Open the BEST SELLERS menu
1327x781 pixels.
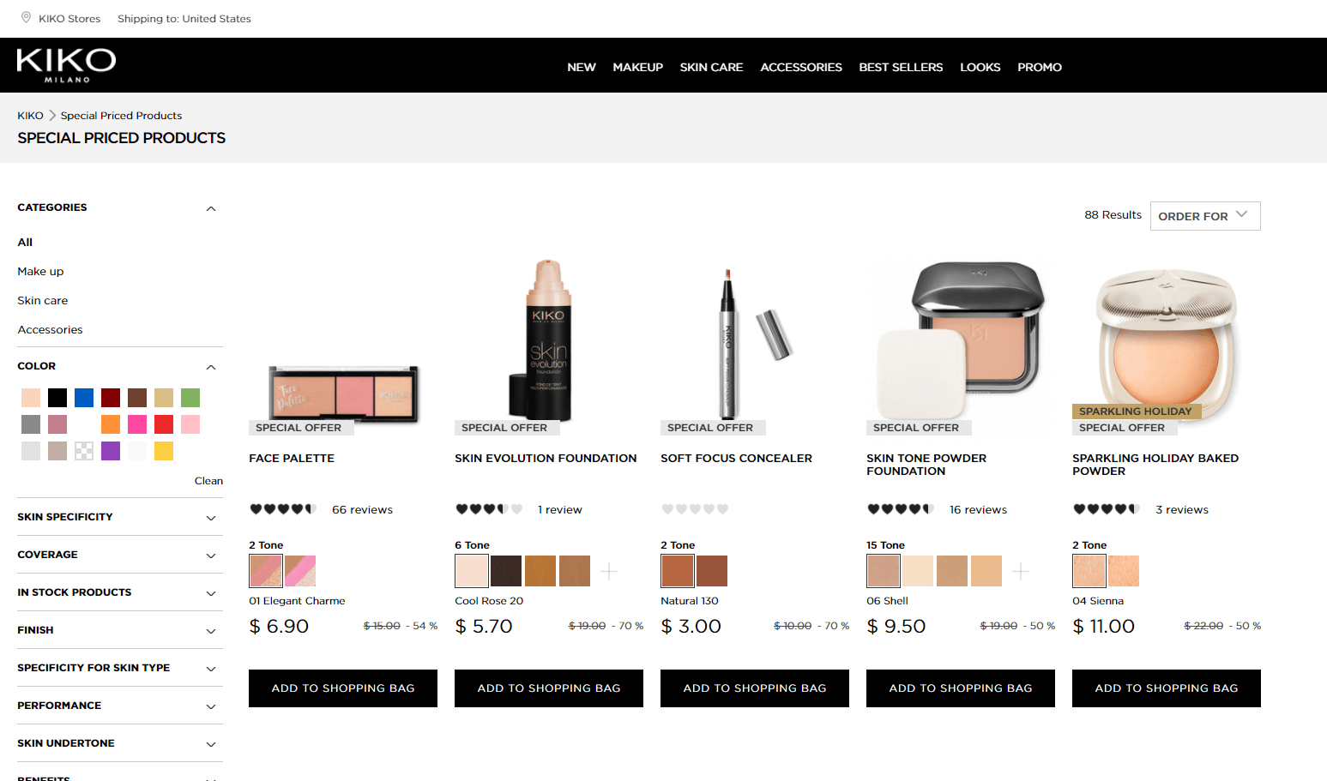(901, 67)
